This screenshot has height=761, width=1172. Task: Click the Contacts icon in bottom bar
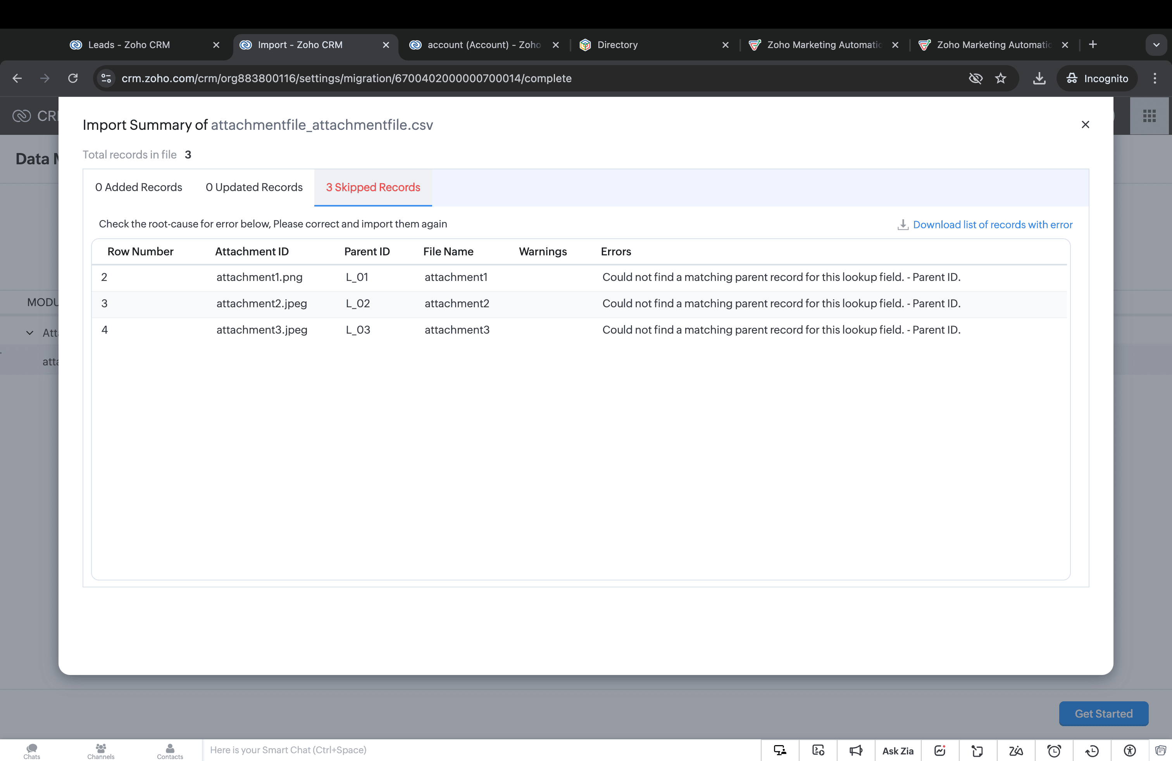point(170,751)
